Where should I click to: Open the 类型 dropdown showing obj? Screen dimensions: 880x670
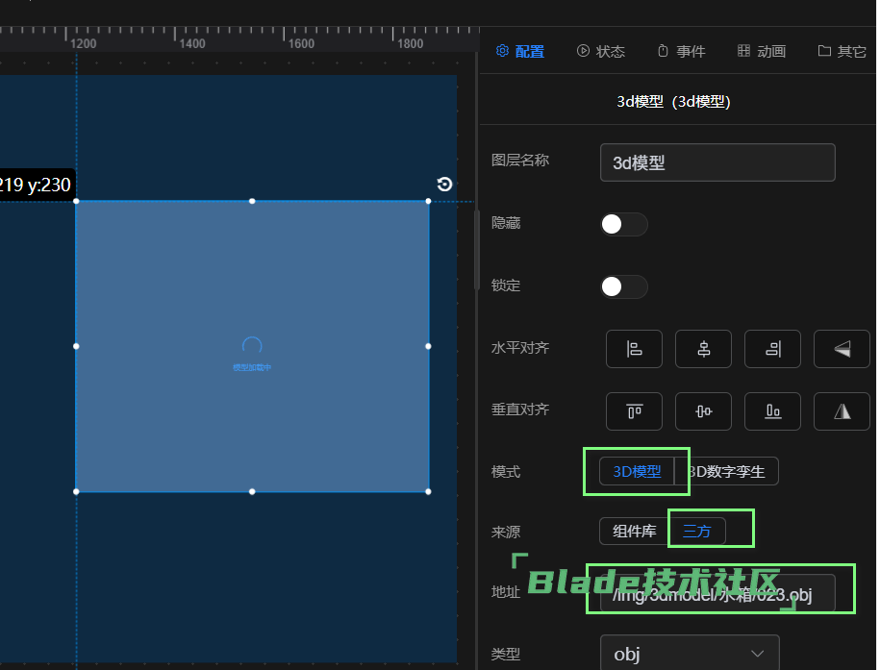(689, 653)
